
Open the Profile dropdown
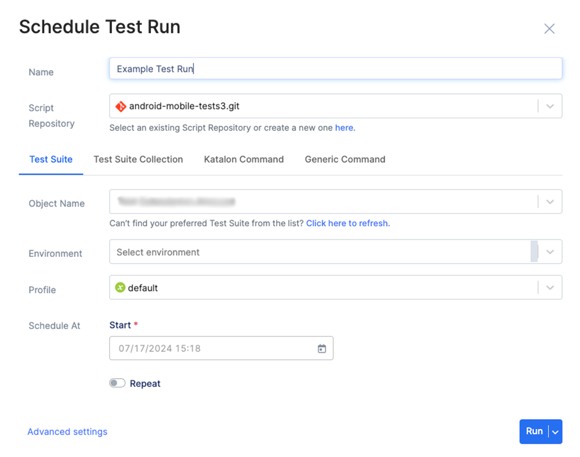550,287
